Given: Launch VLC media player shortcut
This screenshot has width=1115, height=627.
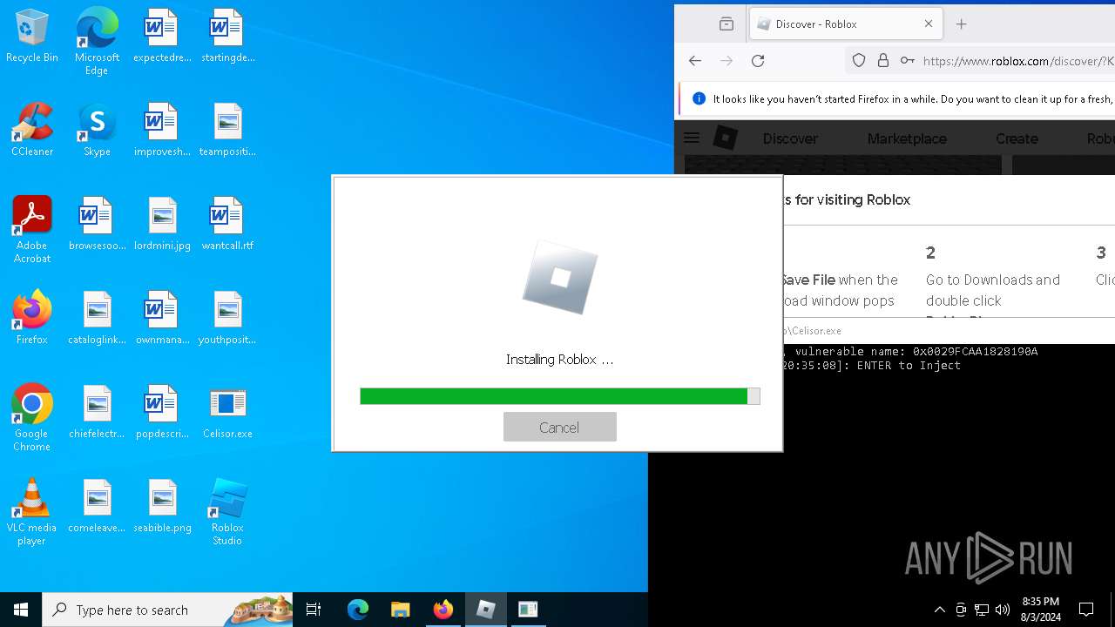Looking at the screenshot, I should pyautogui.click(x=32, y=512).
